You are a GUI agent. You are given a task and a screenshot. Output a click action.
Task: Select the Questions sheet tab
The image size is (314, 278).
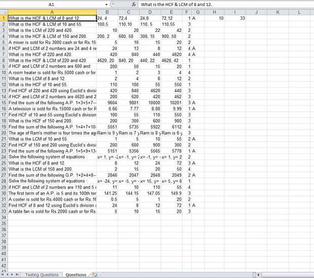coord(76,275)
